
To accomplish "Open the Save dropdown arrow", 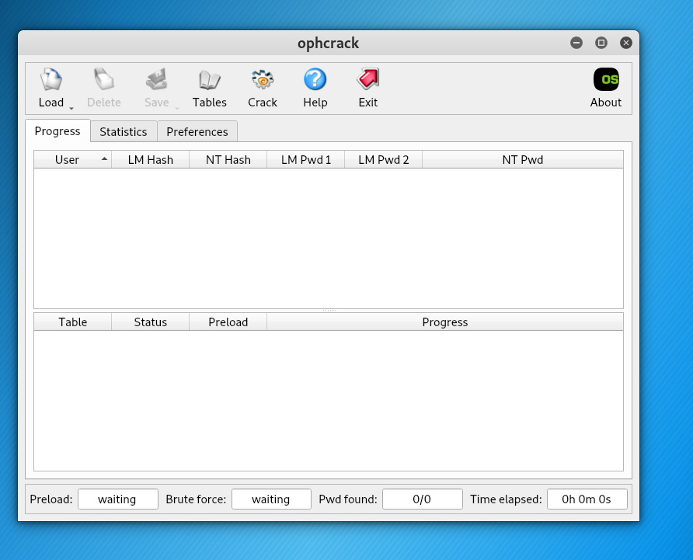I will click(177, 108).
